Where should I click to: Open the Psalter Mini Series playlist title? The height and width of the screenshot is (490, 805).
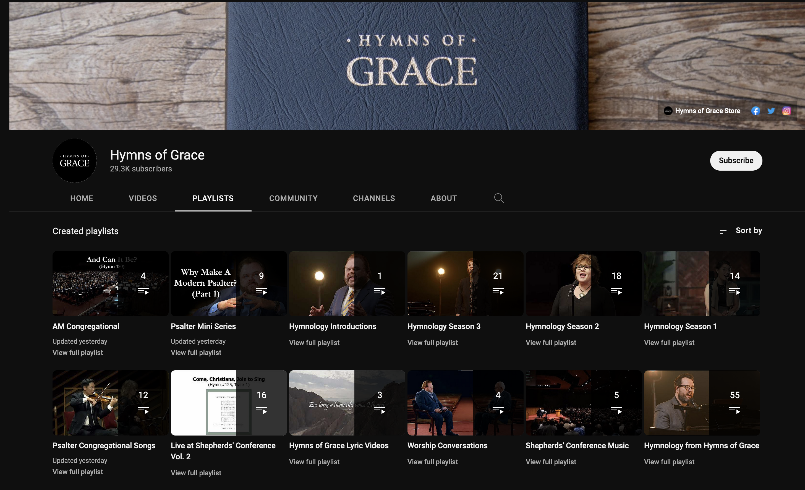203,326
